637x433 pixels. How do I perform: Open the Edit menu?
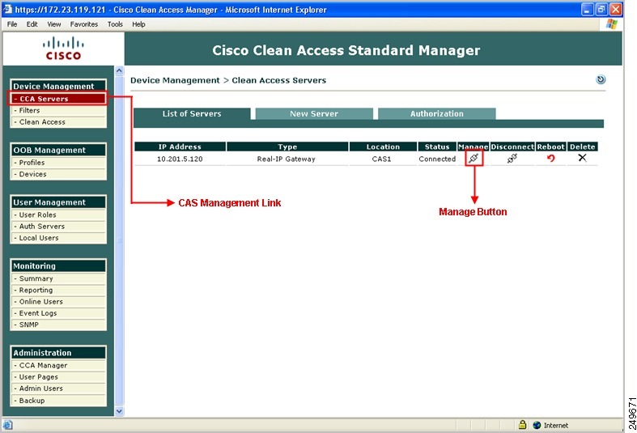(x=32, y=24)
